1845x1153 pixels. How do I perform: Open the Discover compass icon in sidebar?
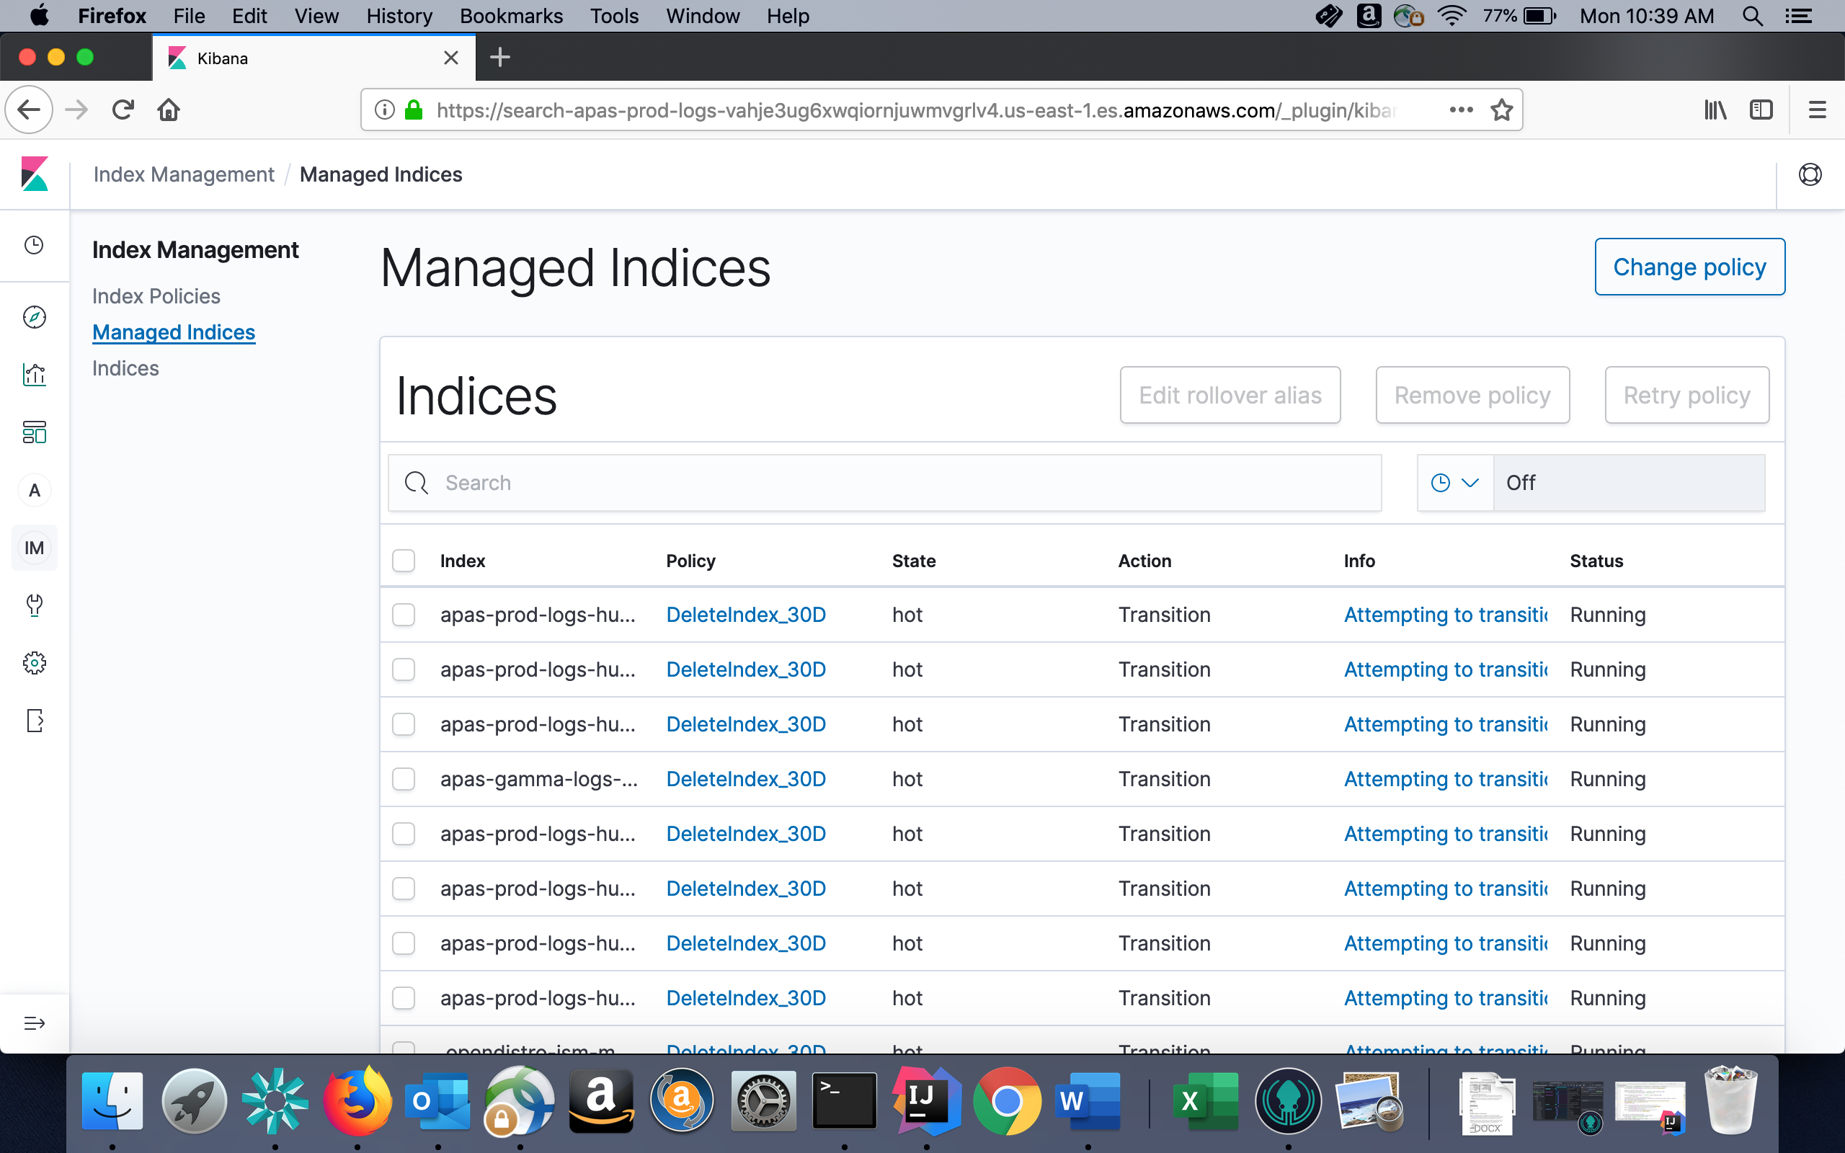35,317
